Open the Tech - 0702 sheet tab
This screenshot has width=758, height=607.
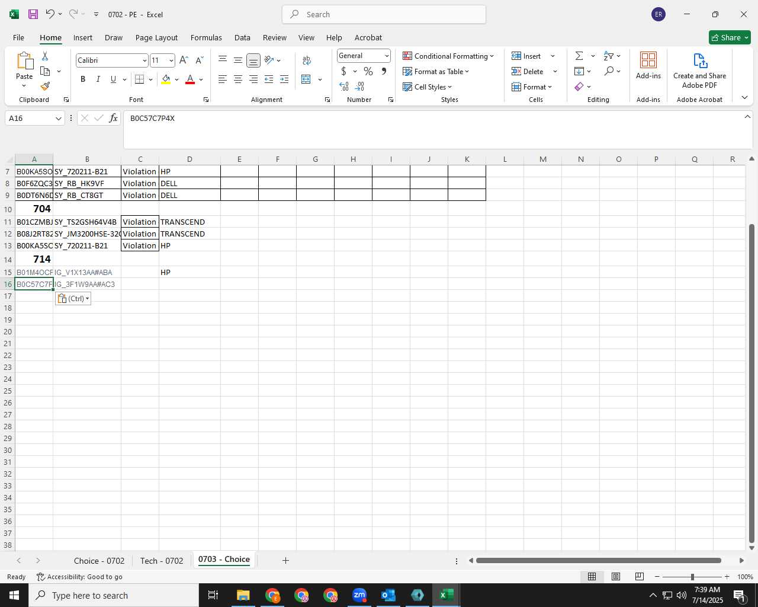(x=162, y=561)
